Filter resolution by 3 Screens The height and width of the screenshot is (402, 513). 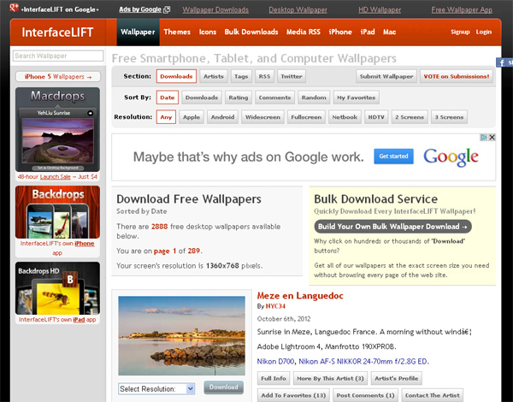pyautogui.click(x=449, y=117)
